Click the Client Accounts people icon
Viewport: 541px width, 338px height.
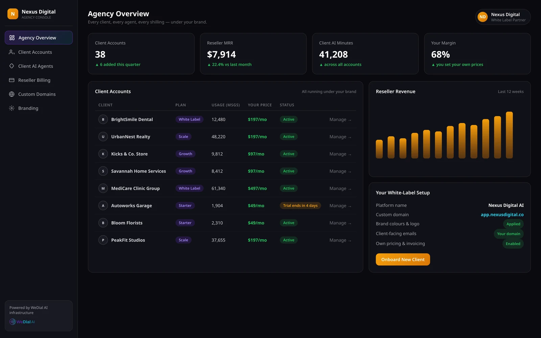[11, 52]
